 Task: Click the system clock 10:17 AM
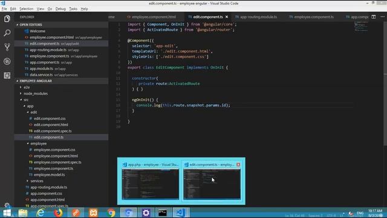[375, 211]
